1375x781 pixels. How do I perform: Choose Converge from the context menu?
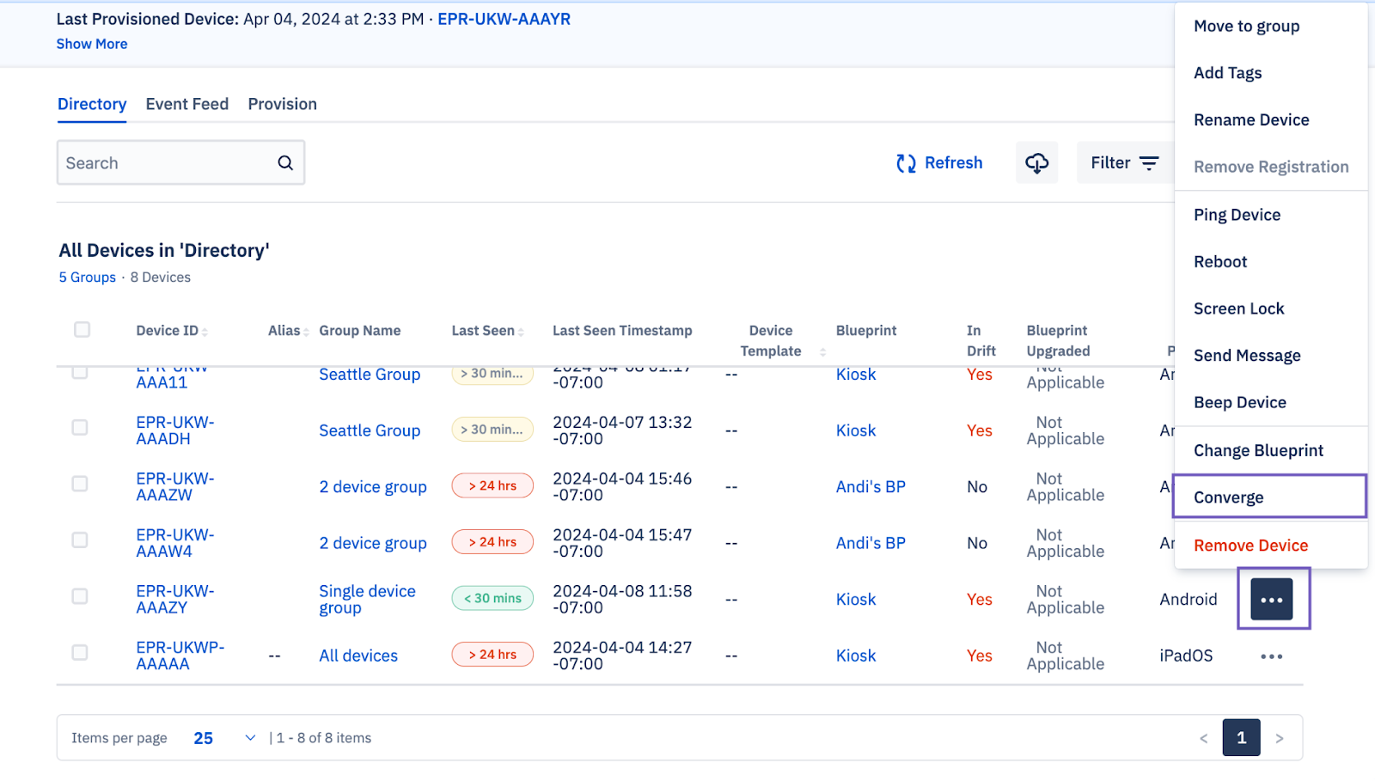(x=1229, y=497)
